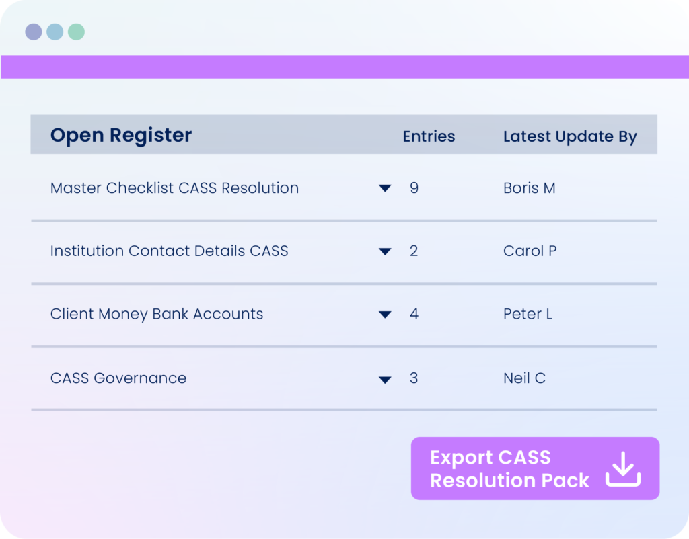
Task: Click the purple header bar
Action: tap(344, 67)
